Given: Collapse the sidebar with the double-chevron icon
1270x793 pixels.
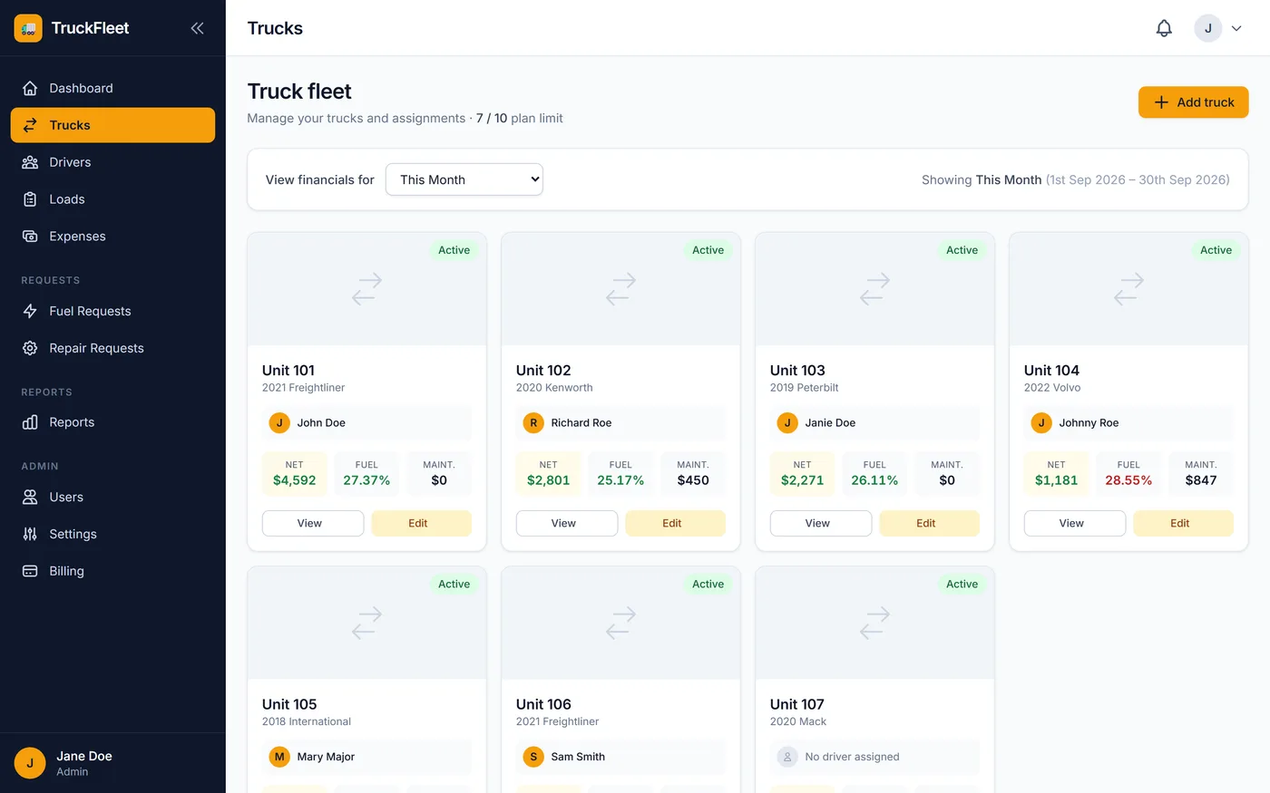Looking at the screenshot, I should pos(197,28).
